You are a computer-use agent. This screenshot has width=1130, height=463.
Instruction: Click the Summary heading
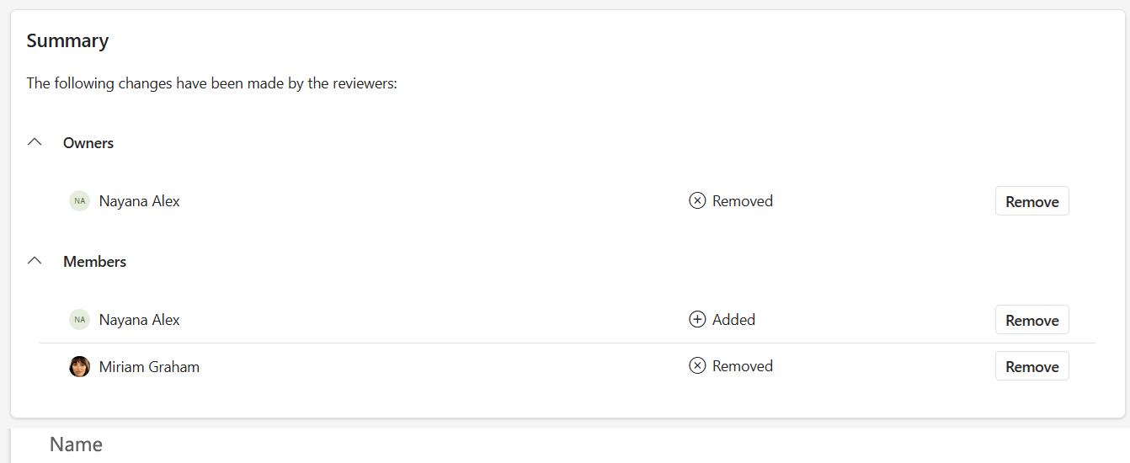(67, 40)
